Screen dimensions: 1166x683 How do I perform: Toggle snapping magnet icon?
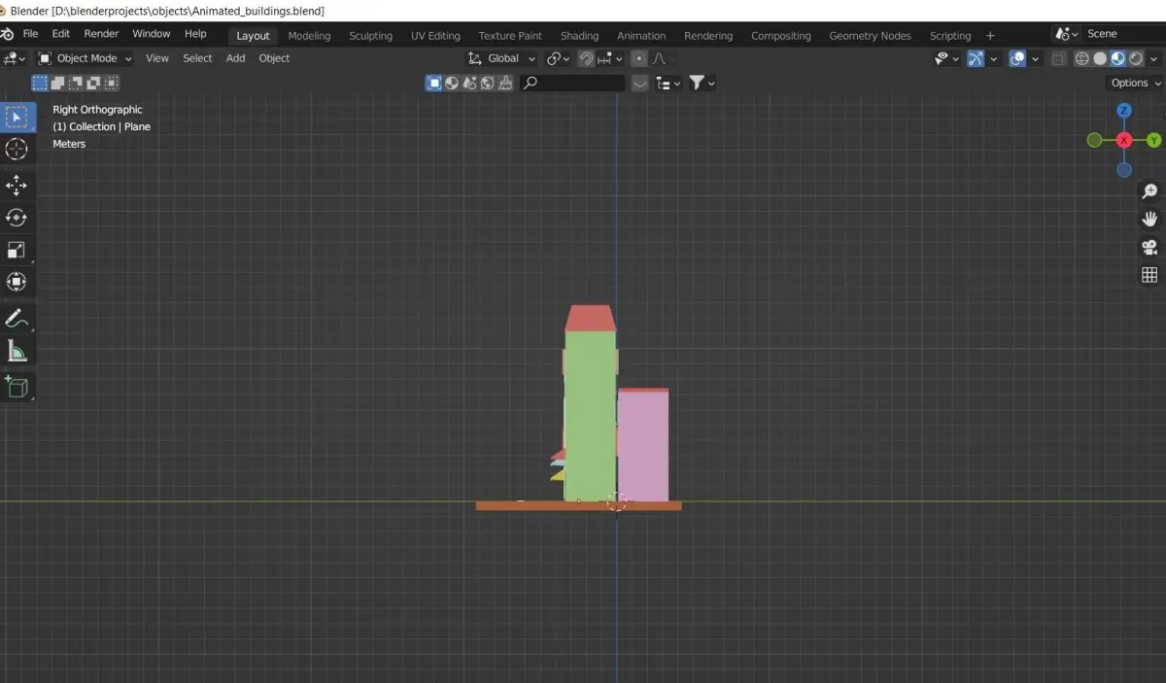tap(586, 58)
